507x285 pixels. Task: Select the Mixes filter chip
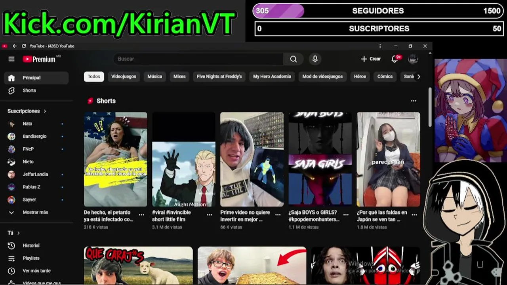179,76
